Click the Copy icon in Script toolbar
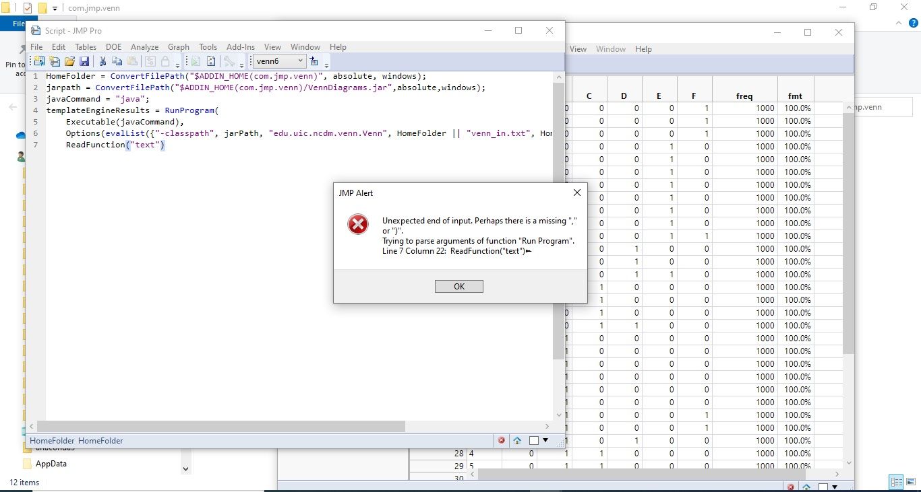 click(117, 61)
